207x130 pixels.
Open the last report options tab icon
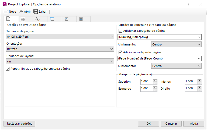click(x=81, y=19)
